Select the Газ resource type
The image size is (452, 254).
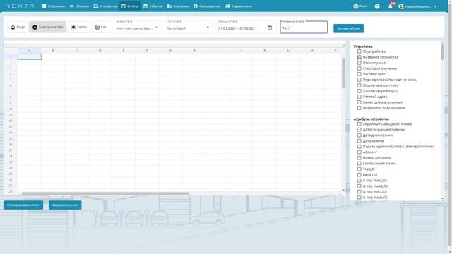pyautogui.click(x=100, y=27)
